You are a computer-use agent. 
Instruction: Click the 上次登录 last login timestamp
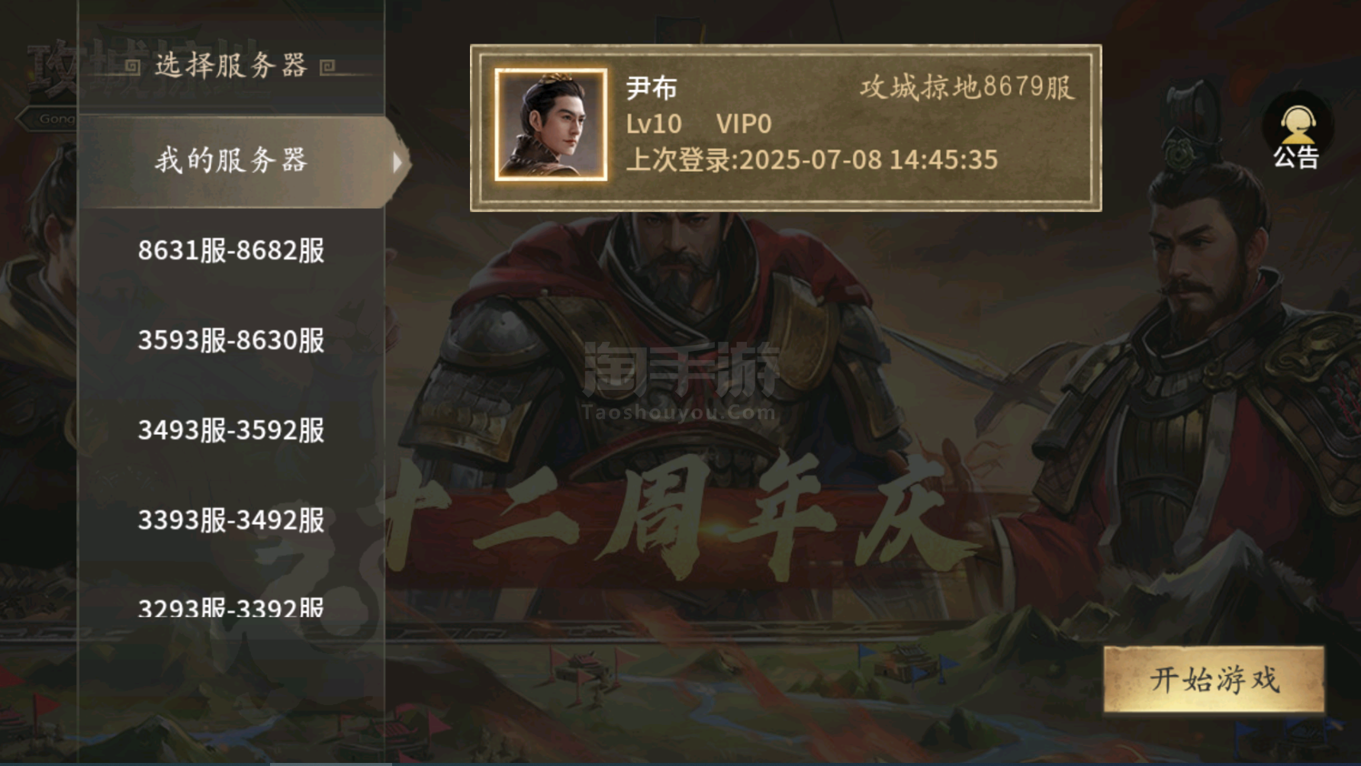(812, 159)
